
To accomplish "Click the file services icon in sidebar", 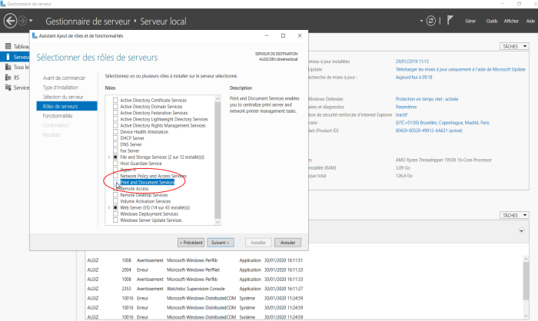I will click(x=7, y=88).
